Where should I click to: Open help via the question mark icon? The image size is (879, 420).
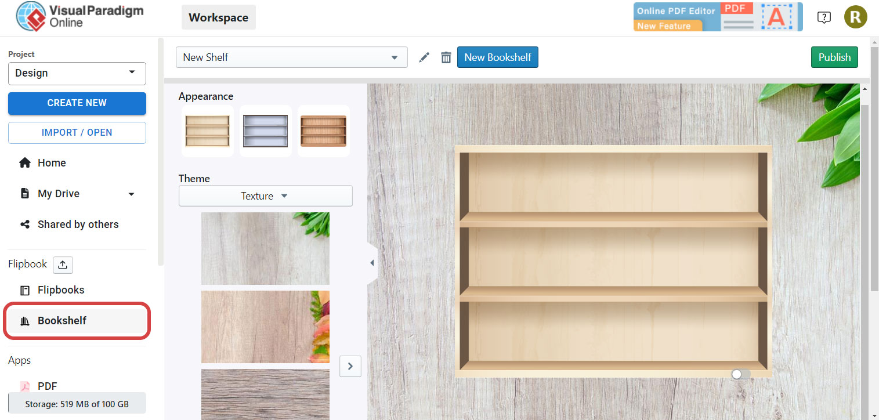tap(823, 17)
